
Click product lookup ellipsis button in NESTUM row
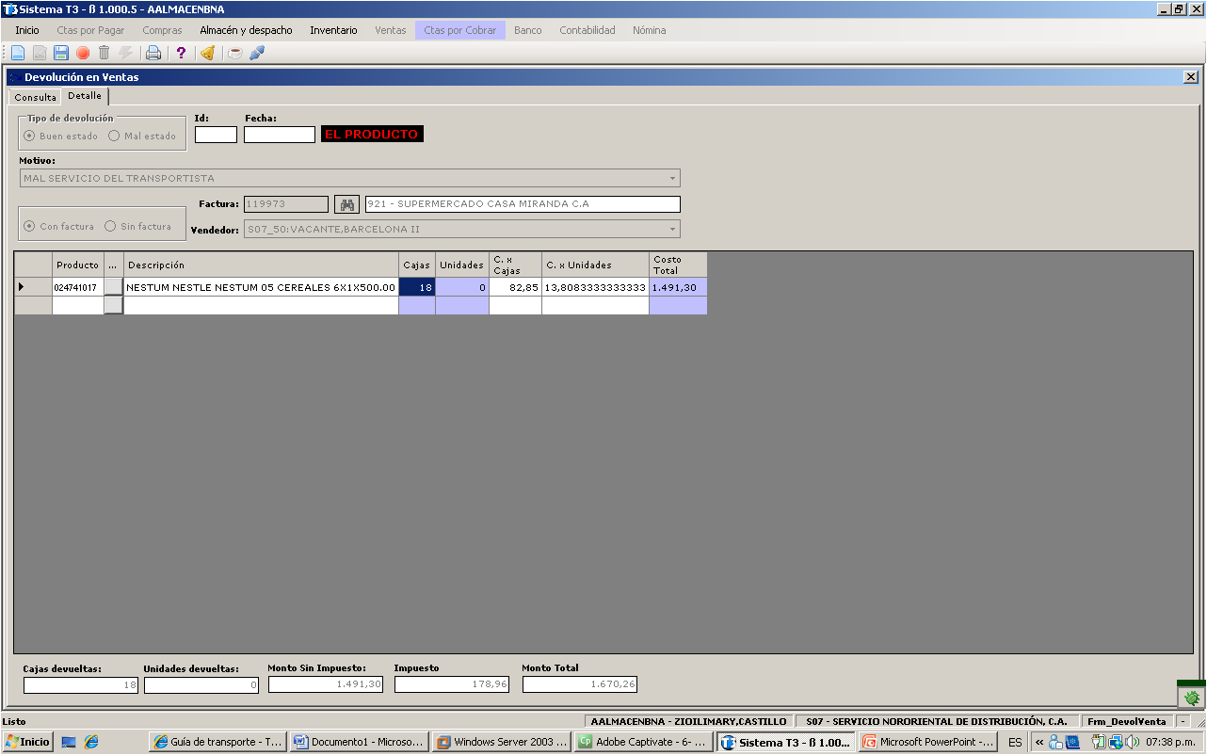click(113, 287)
